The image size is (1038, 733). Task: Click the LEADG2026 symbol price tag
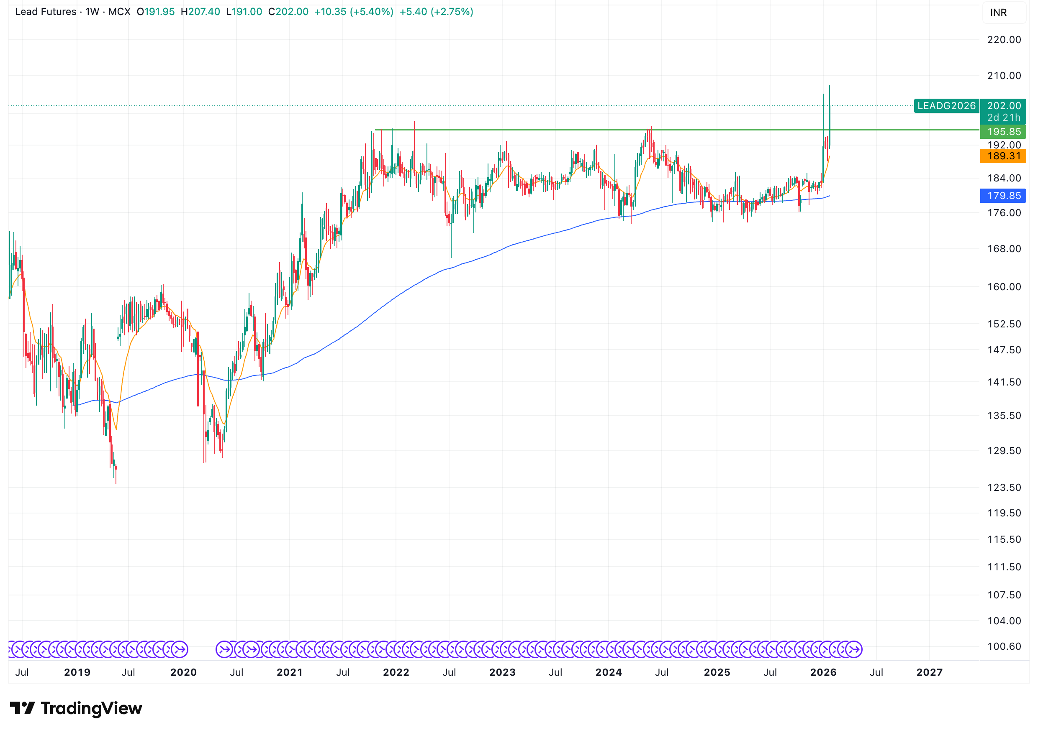946,106
